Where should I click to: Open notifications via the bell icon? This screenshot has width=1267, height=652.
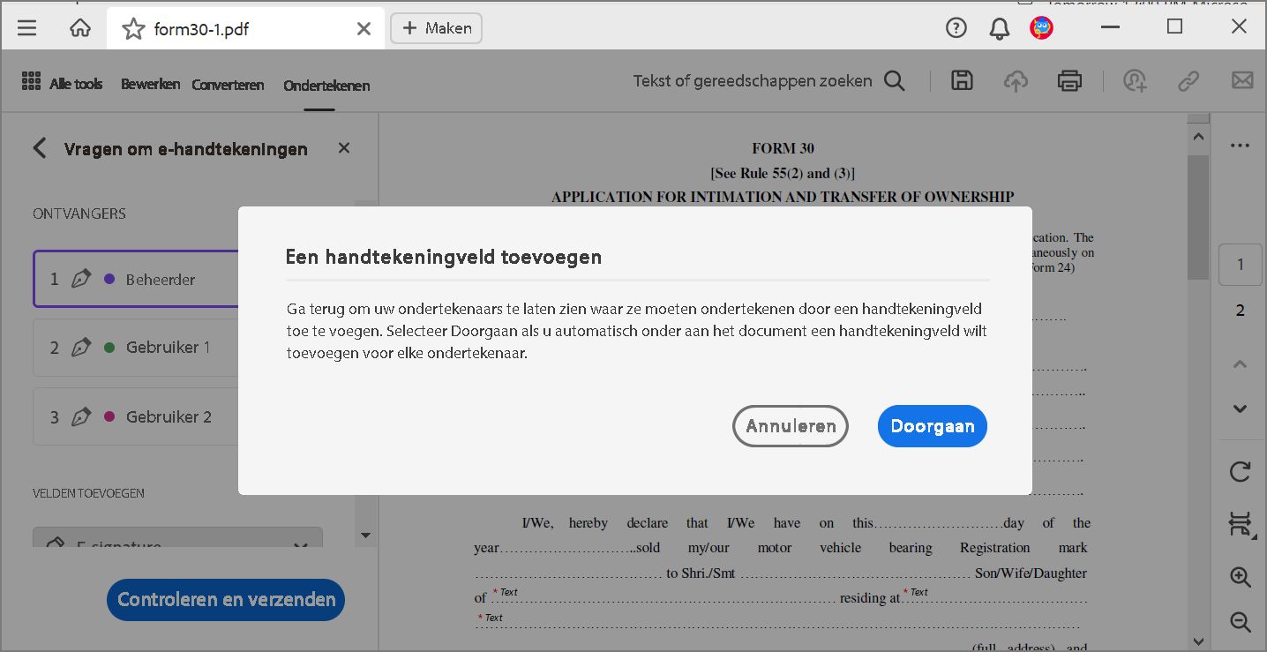998,27
